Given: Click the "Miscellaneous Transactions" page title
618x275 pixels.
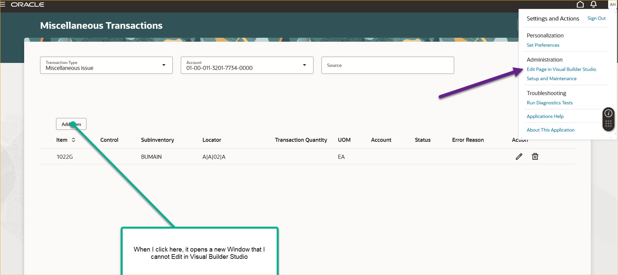Looking at the screenshot, I should [101, 26].
